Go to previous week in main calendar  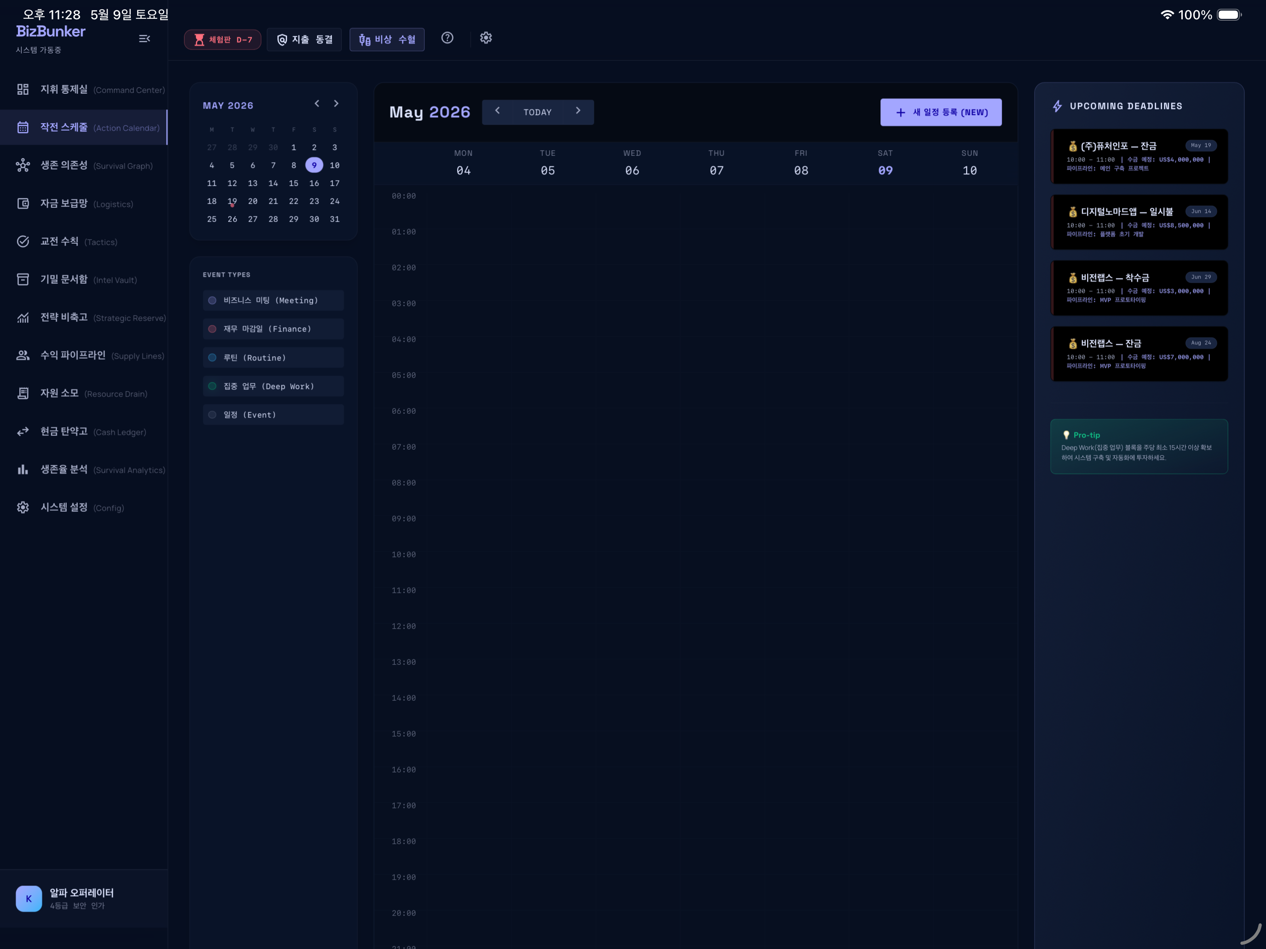coord(497,111)
